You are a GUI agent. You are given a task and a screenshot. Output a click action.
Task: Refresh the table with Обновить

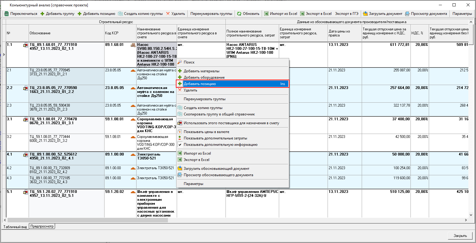pyautogui.click(x=248, y=14)
